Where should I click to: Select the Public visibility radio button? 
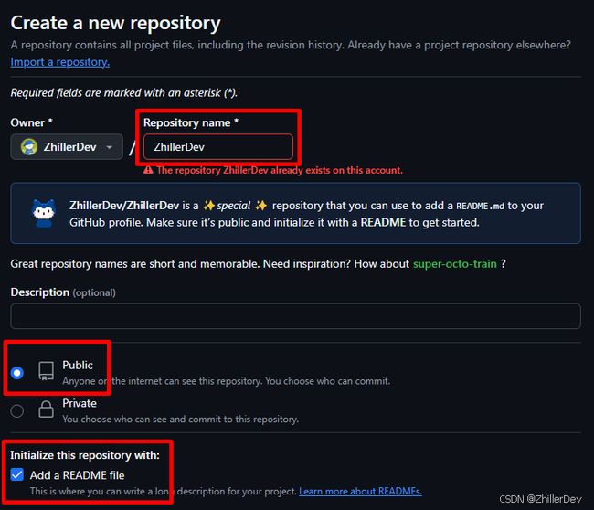pyautogui.click(x=17, y=373)
